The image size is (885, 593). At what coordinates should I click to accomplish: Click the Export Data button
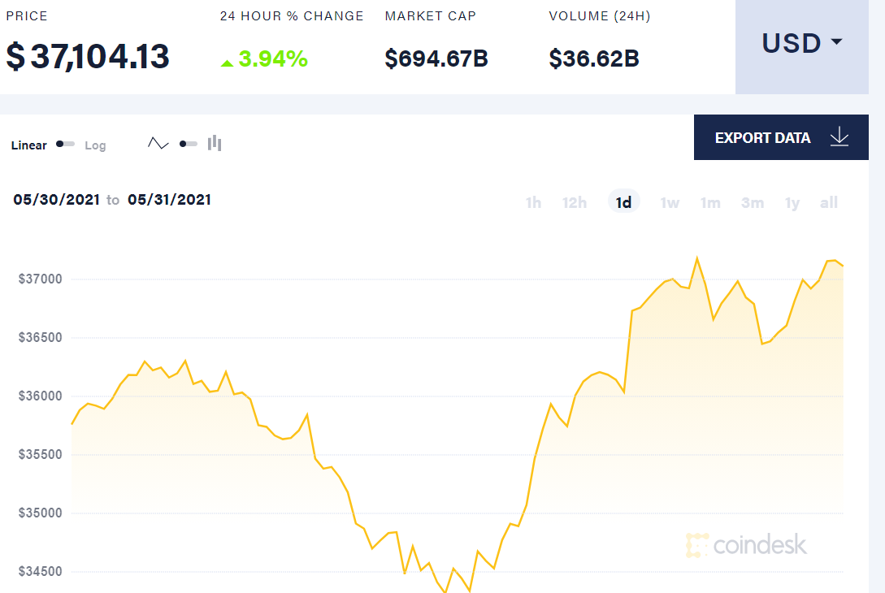coord(763,137)
